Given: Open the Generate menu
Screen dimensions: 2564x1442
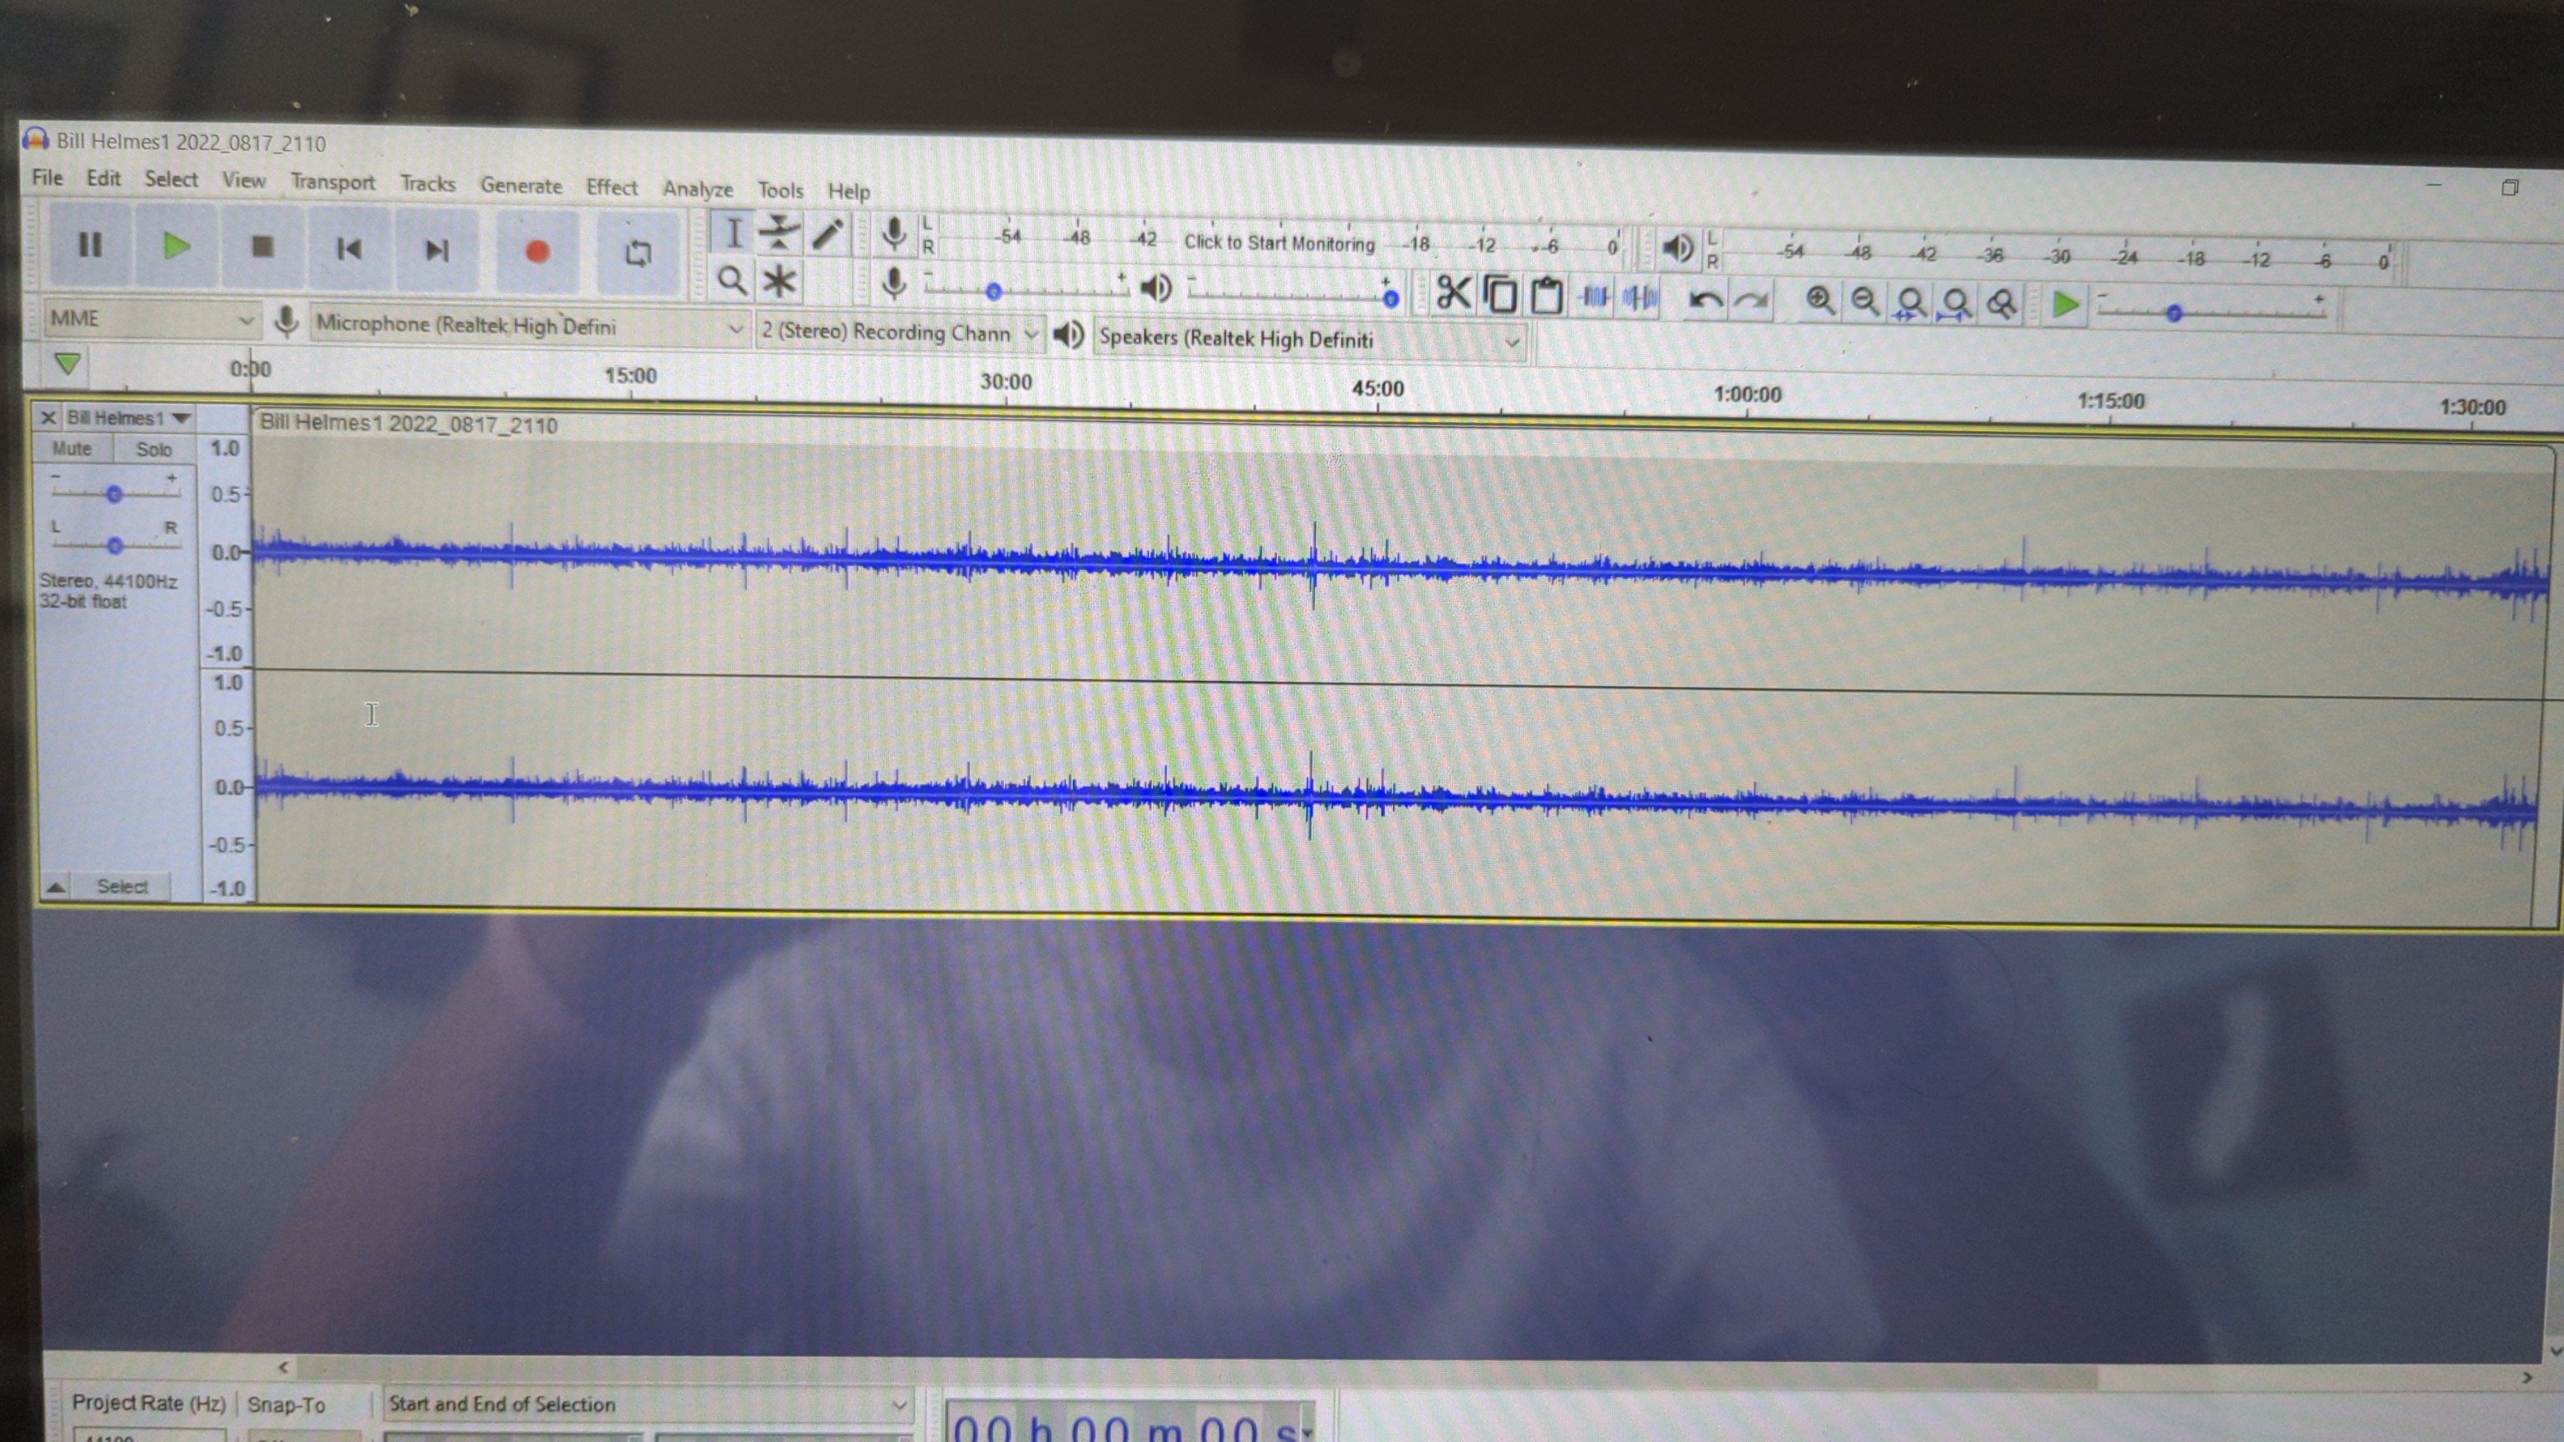Looking at the screenshot, I should (521, 186).
